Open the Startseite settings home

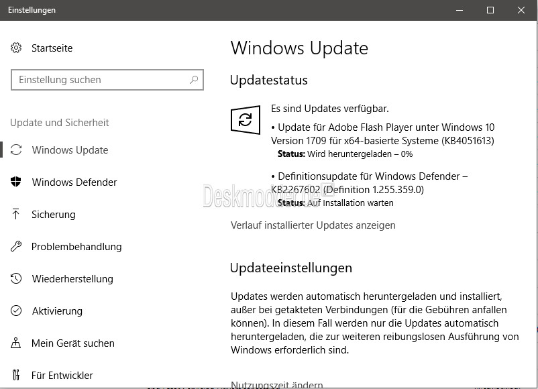coord(52,48)
